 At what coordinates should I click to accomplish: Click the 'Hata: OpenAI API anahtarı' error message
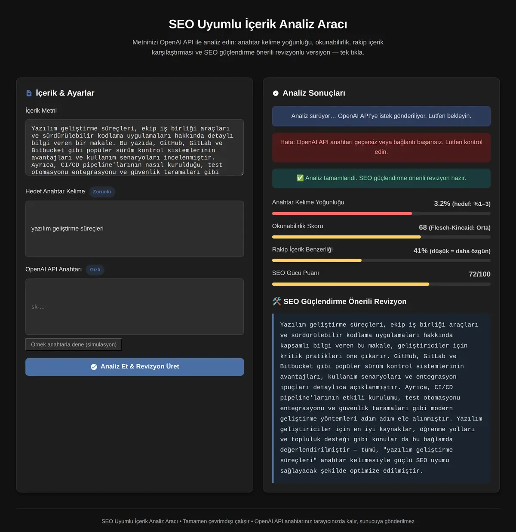pos(381,147)
